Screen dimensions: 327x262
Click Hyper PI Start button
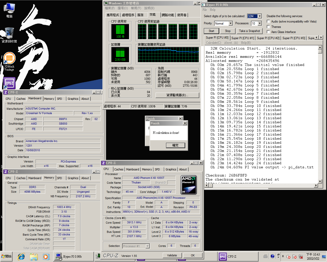[211, 31]
